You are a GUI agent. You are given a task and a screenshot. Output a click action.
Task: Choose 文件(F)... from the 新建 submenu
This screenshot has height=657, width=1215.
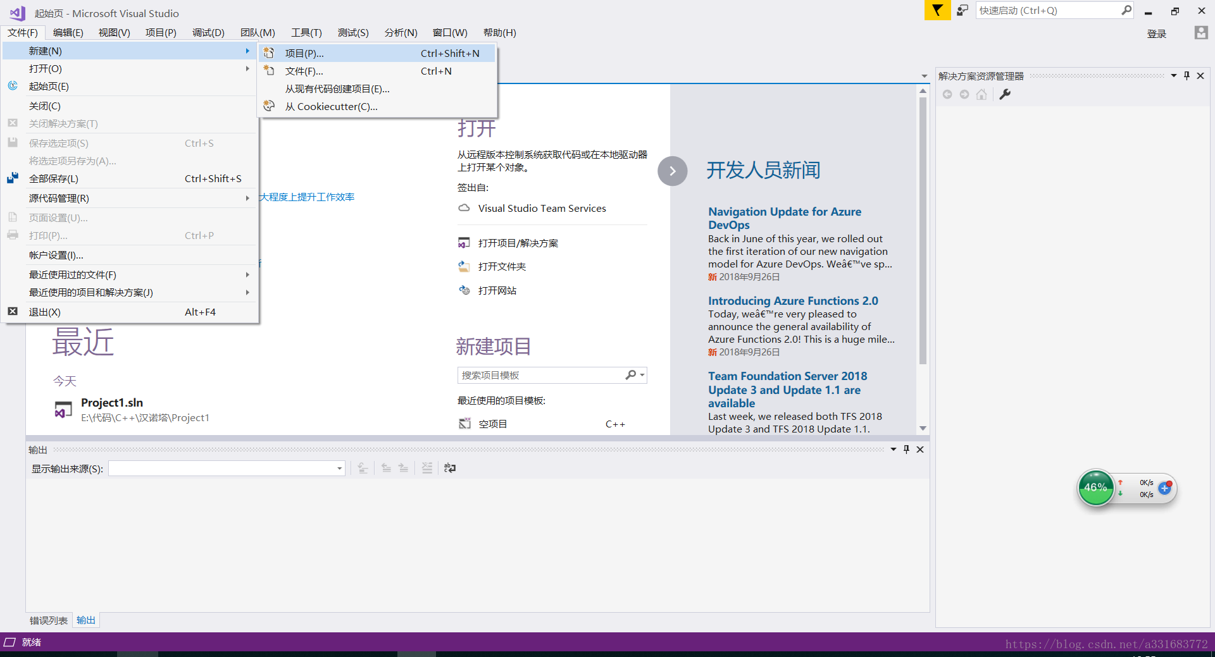378,71
